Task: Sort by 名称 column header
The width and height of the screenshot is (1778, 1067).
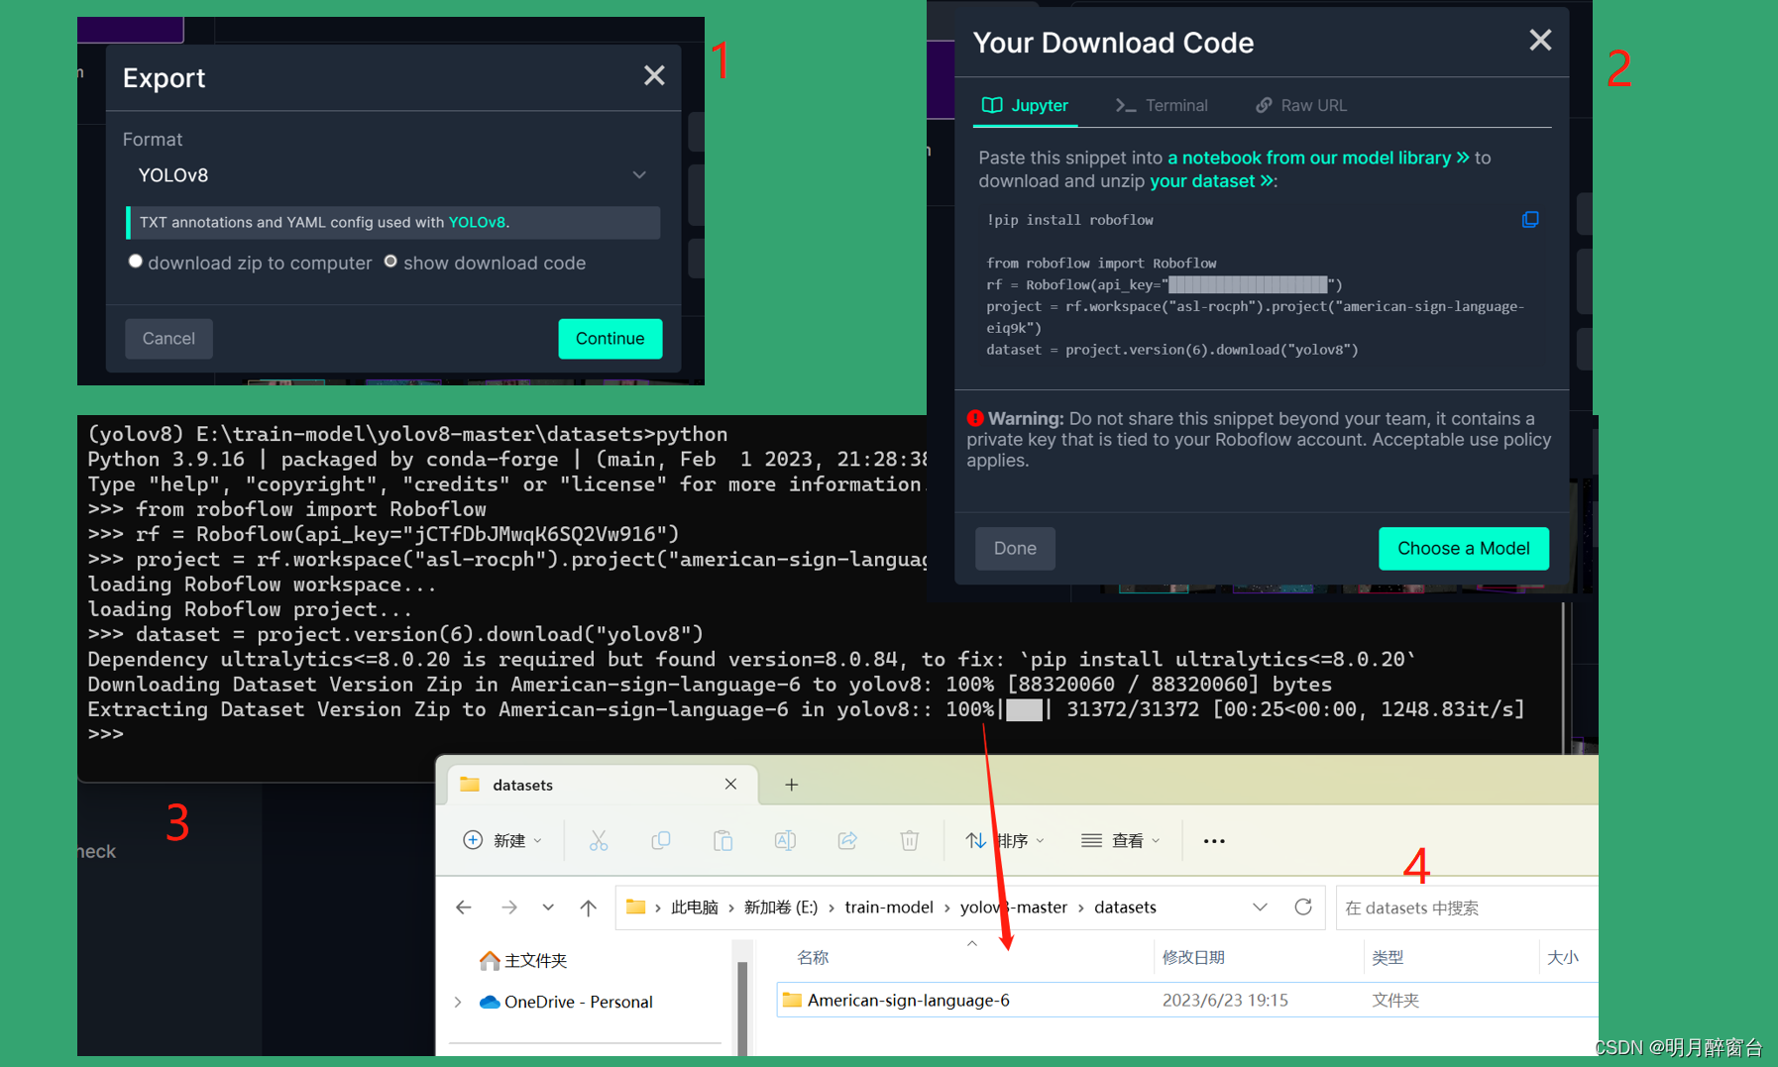Action: coord(813,957)
